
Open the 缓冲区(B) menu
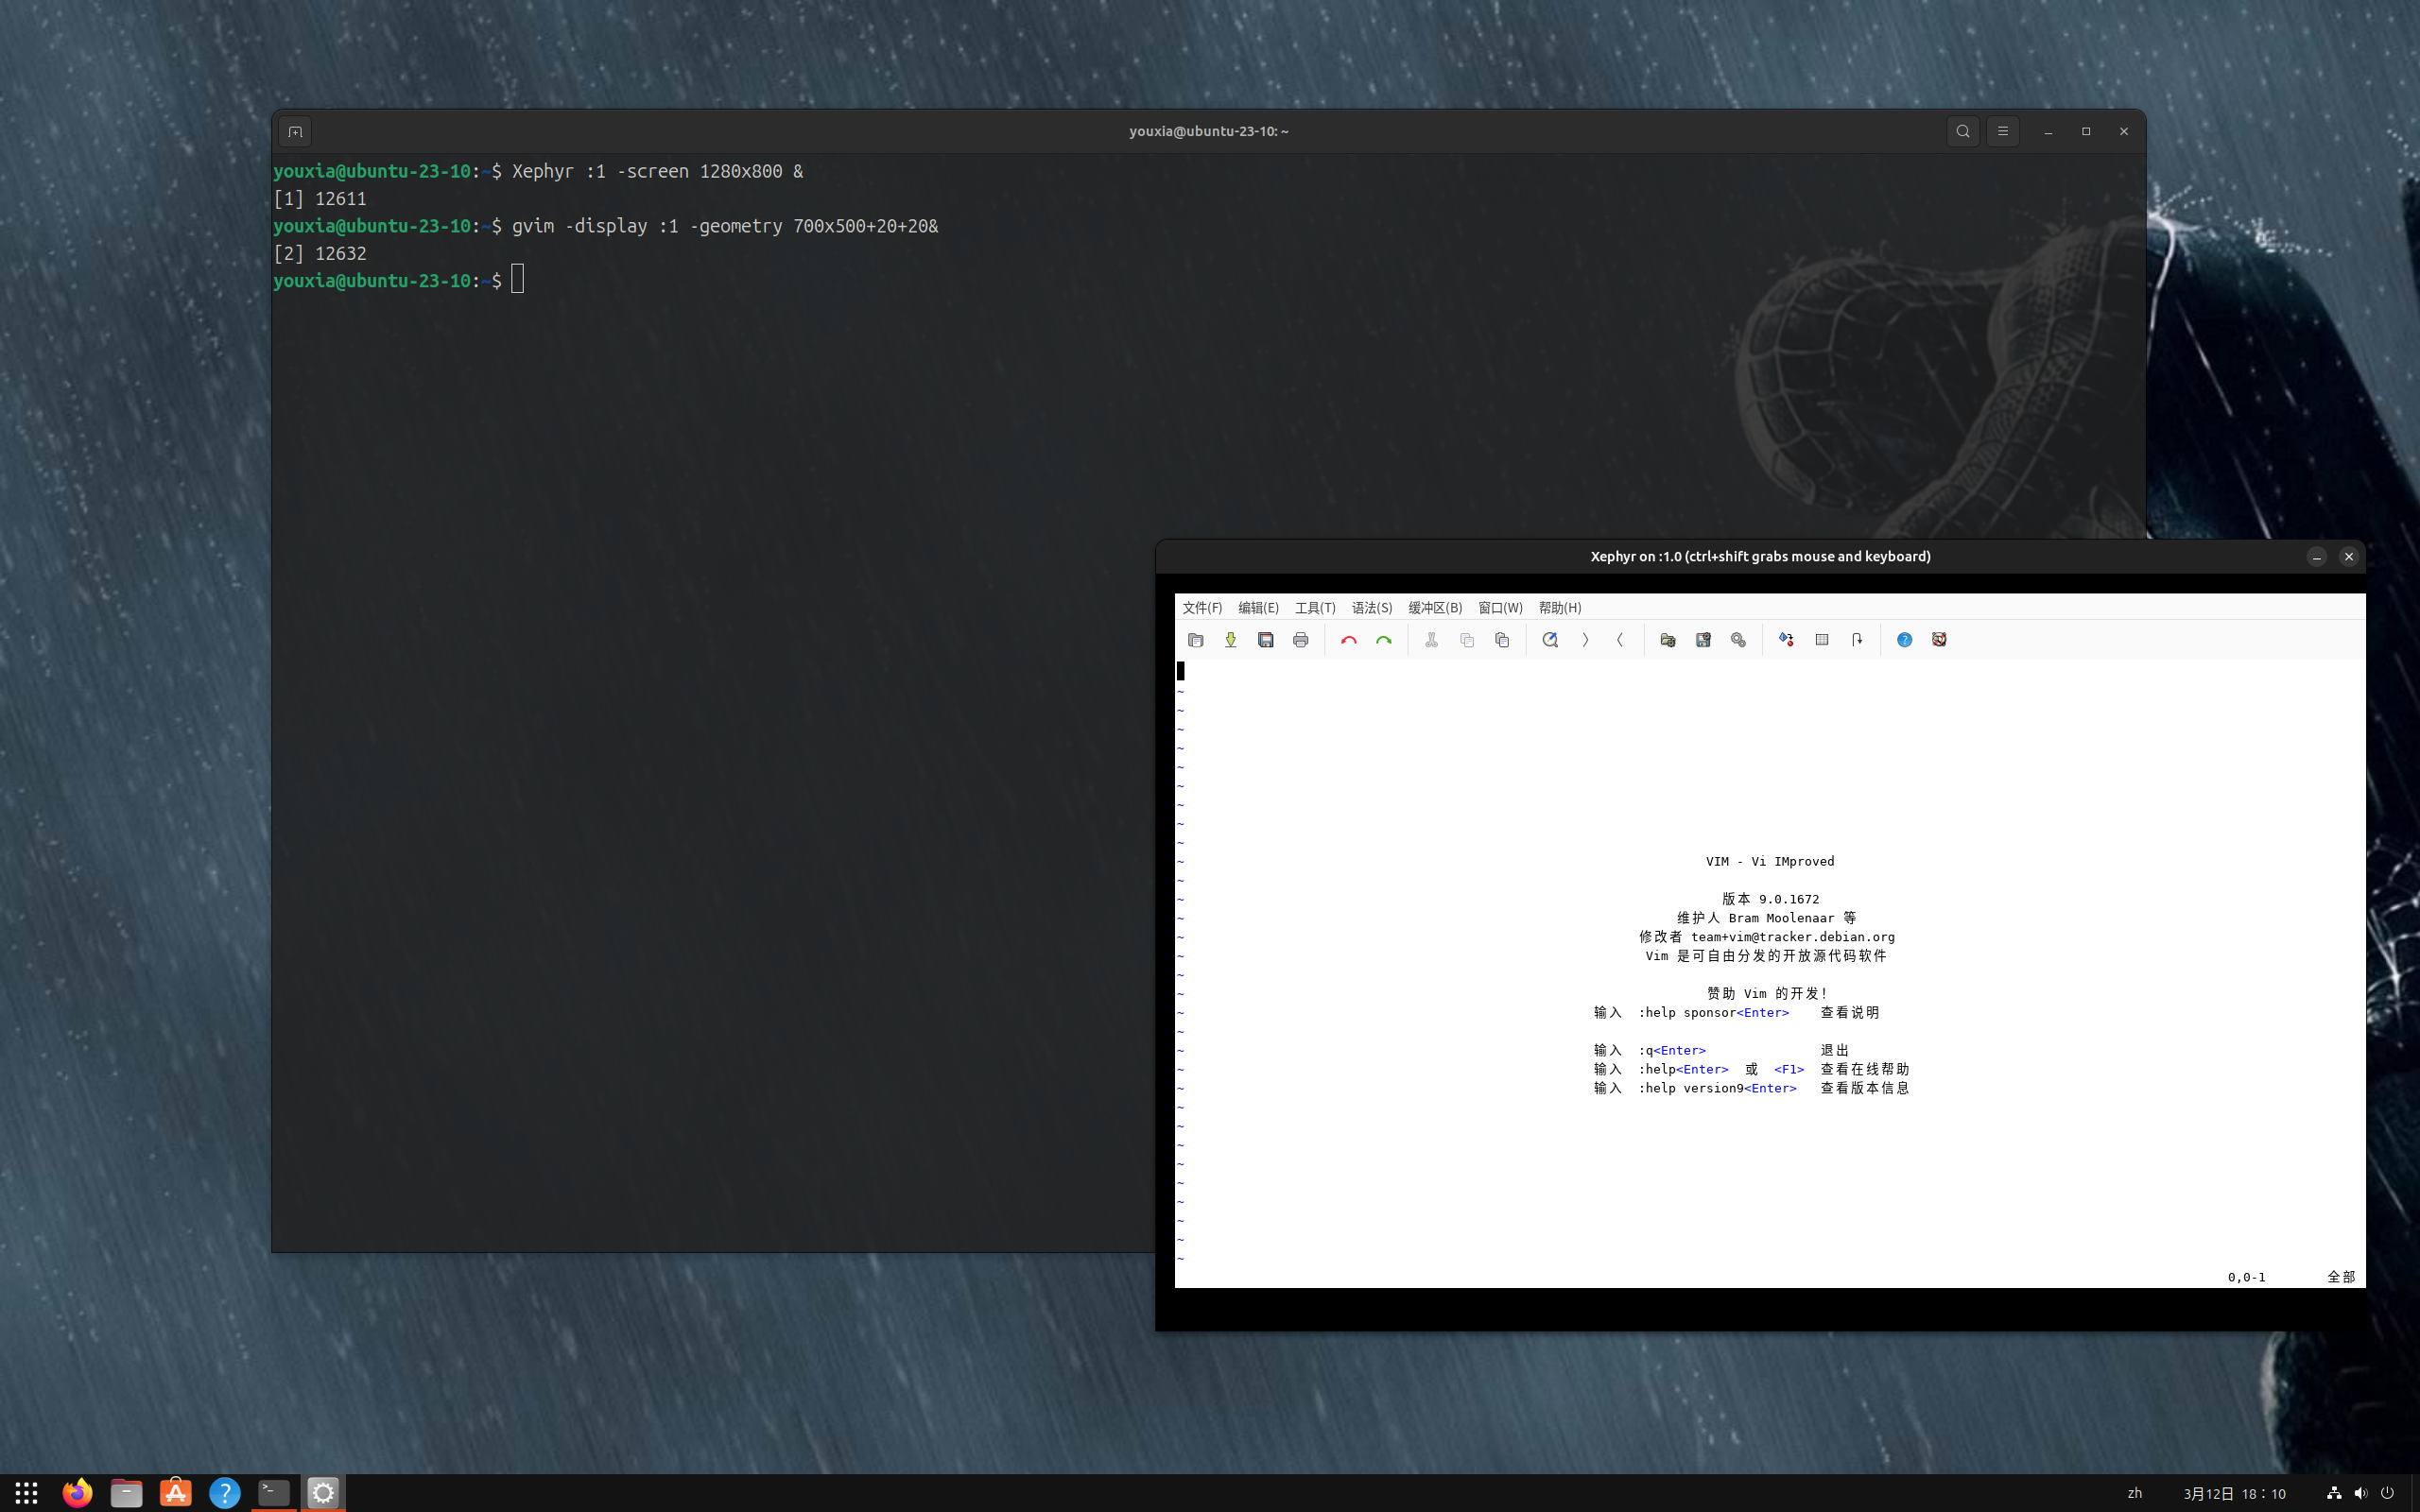coord(1434,607)
